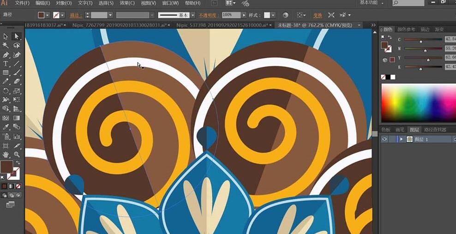The width and height of the screenshot is (456, 234).
Task: Click the 变换 transform link
Action: [x=318, y=15]
